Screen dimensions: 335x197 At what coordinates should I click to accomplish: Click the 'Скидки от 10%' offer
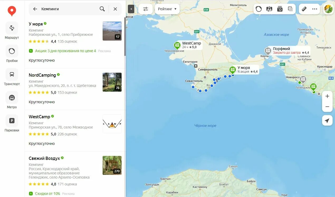47,194
